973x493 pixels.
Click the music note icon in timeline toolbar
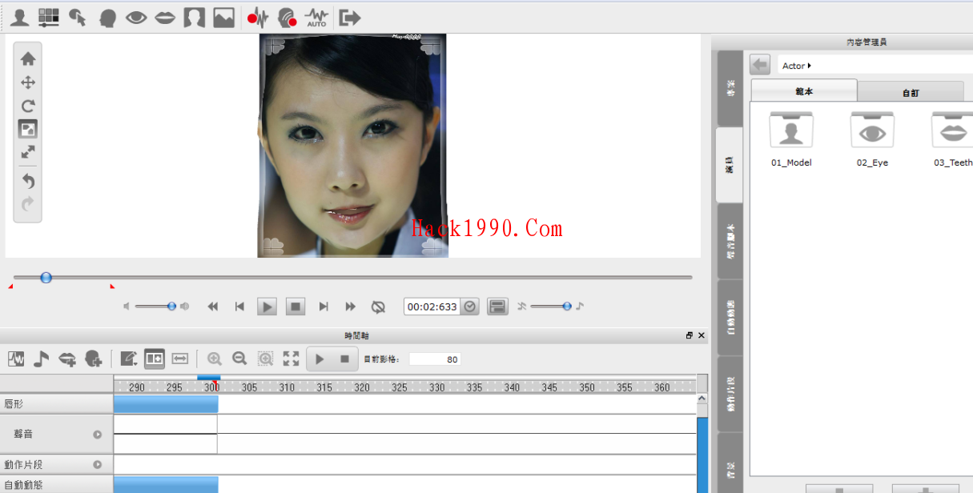click(42, 359)
